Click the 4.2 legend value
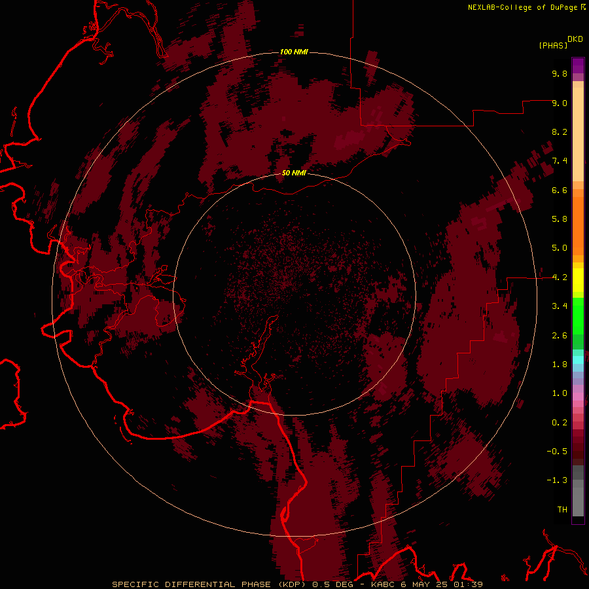 pyautogui.click(x=560, y=277)
